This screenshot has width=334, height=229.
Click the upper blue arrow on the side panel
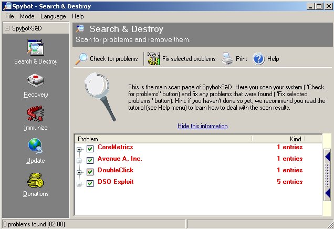coord(327,157)
